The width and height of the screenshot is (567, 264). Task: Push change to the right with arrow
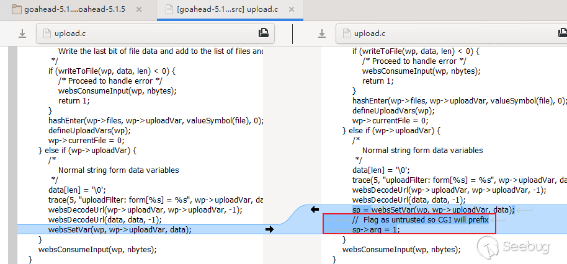tap(269, 229)
